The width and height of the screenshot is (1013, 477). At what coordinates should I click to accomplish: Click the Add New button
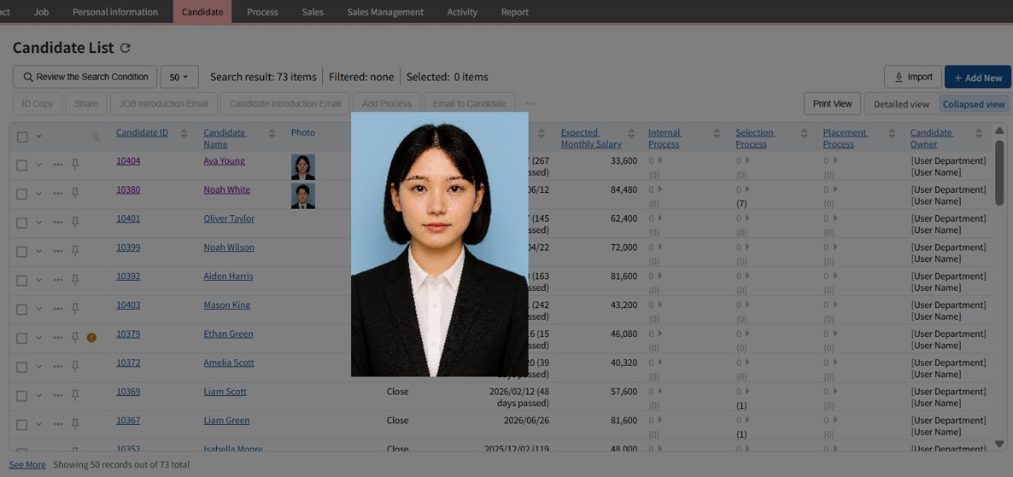click(x=977, y=78)
